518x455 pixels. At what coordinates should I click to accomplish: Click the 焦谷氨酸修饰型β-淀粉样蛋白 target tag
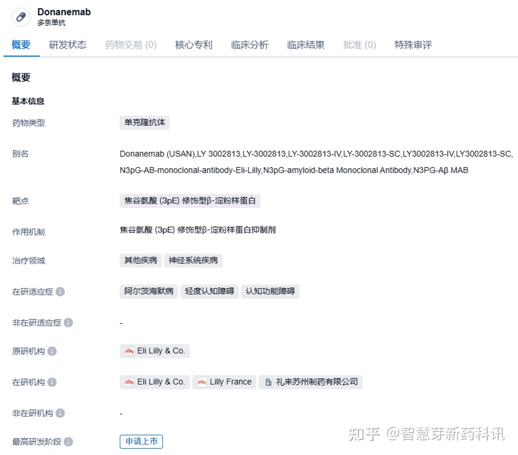coord(190,201)
